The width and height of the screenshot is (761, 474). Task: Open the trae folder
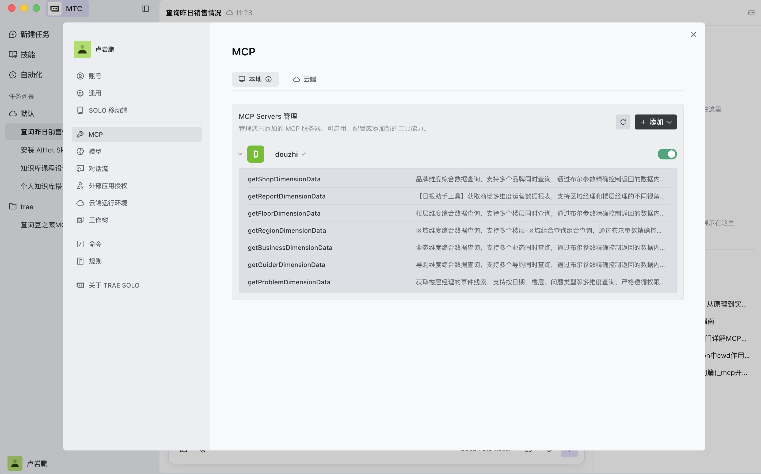21,207
